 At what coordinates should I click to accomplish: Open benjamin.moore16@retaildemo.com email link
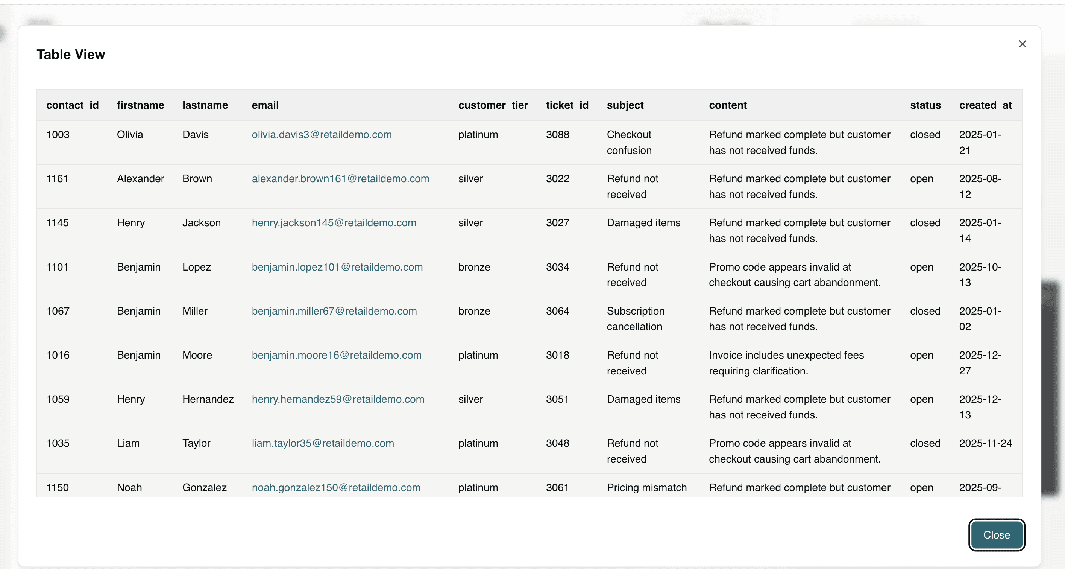pyautogui.click(x=336, y=355)
